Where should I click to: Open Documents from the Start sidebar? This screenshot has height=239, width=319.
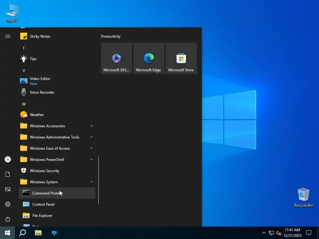[x=8, y=174]
